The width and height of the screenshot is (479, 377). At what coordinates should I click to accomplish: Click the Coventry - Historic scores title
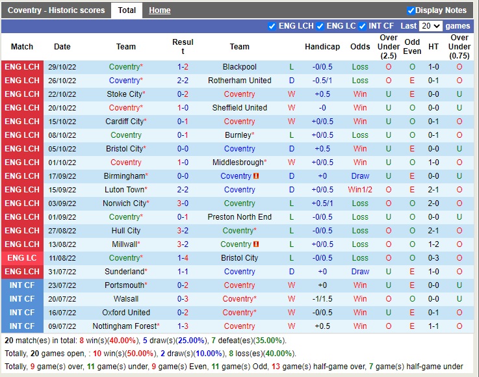coord(56,10)
